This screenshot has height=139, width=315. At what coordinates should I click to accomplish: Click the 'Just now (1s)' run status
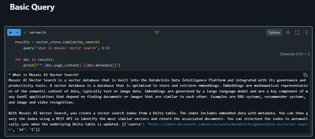tap(38, 32)
